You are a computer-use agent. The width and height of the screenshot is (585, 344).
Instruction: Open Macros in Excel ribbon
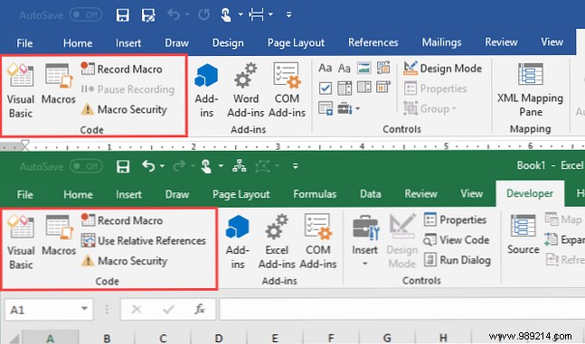(59, 236)
